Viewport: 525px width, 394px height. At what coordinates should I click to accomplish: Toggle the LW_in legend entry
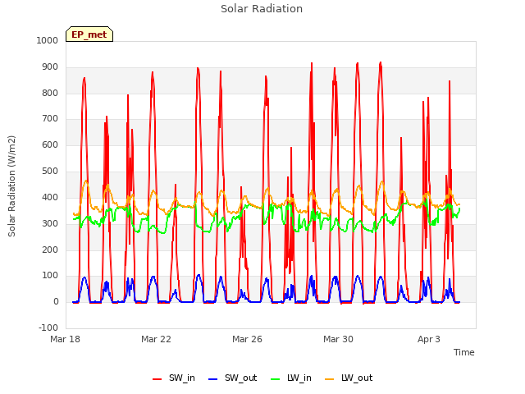291,378
